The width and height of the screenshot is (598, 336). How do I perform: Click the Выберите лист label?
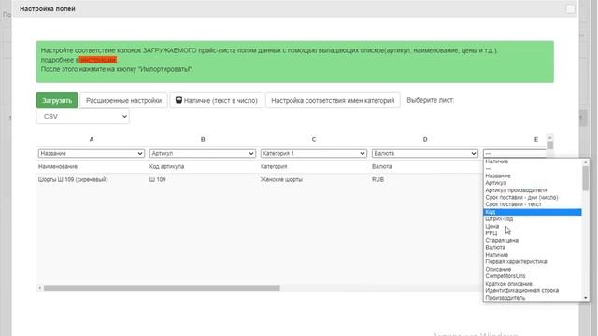click(430, 100)
